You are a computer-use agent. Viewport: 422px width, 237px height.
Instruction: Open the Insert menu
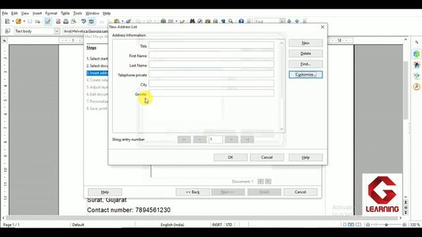[37, 13]
